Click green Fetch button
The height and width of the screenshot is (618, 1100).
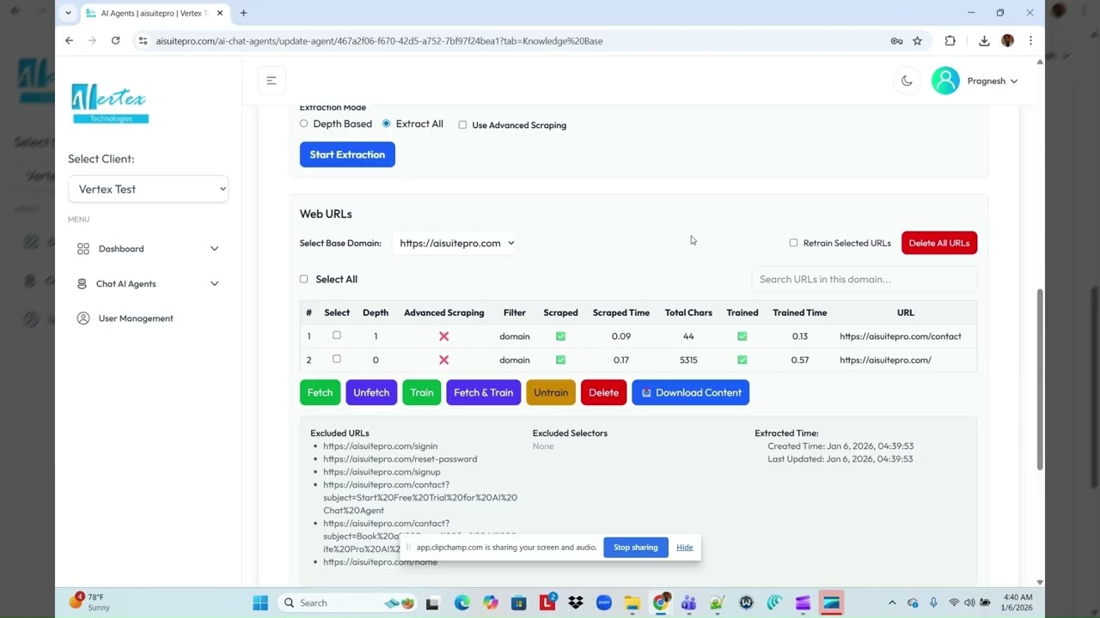pos(320,392)
